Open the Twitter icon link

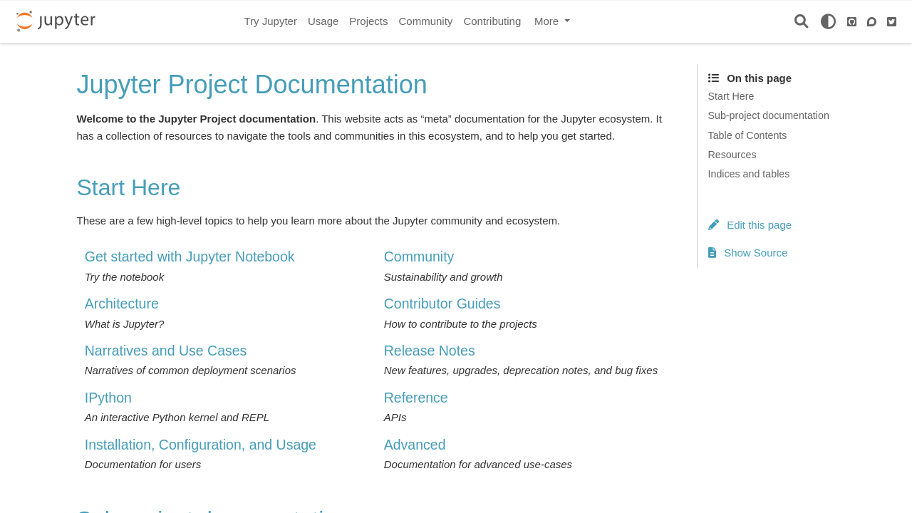tap(891, 22)
